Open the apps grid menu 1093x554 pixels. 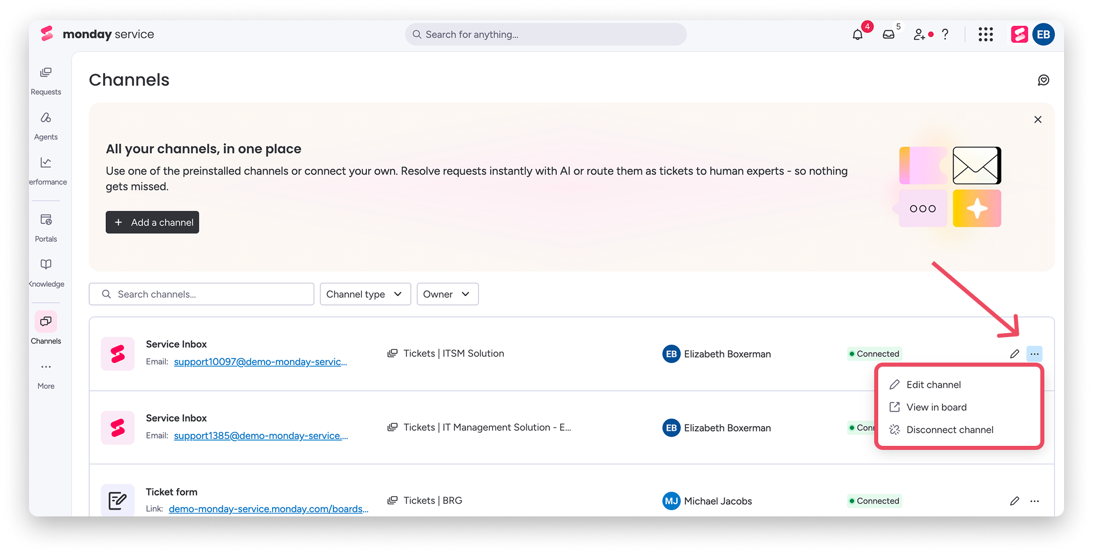[986, 35]
